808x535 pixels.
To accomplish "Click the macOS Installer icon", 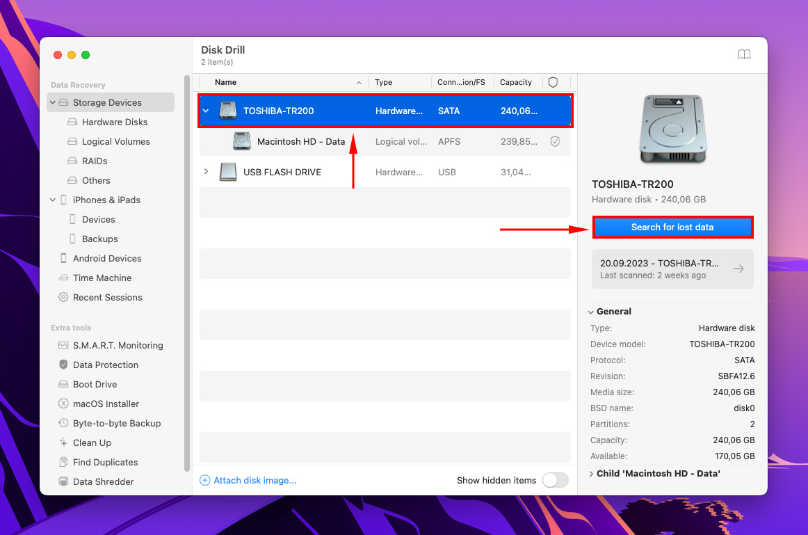I will [63, 404].
